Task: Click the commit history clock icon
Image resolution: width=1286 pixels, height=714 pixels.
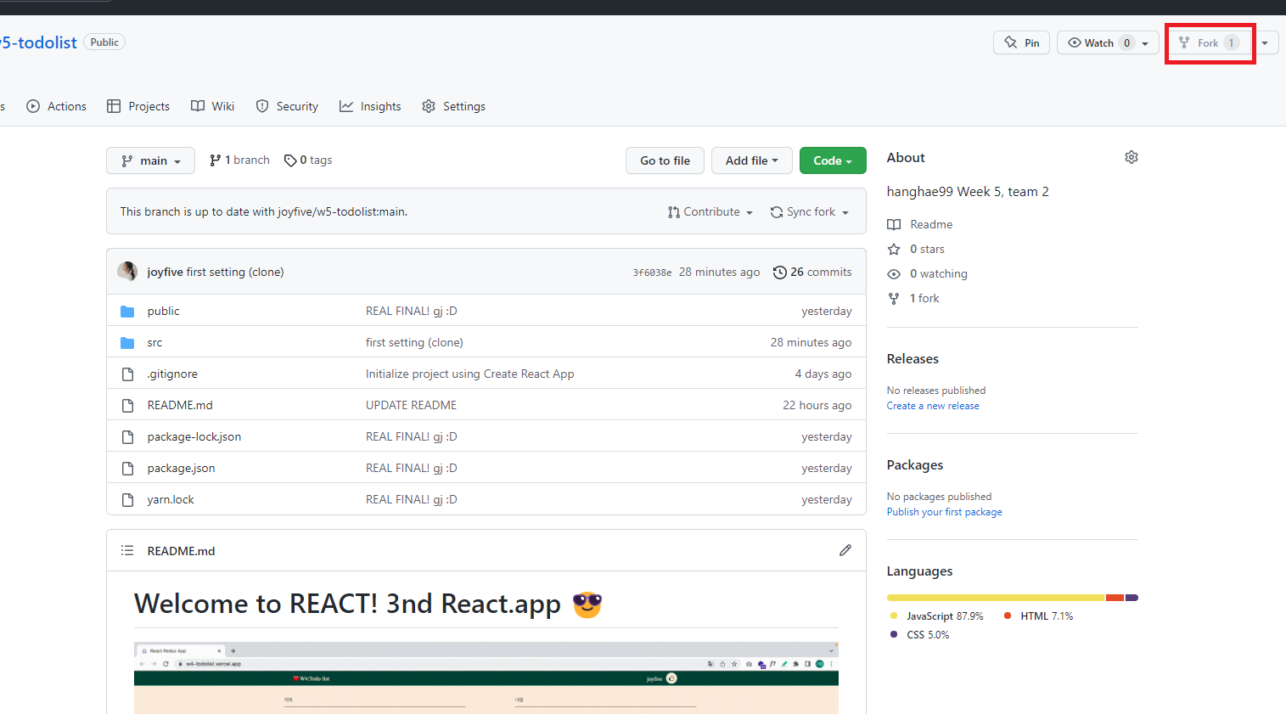Action: (779, 273)
